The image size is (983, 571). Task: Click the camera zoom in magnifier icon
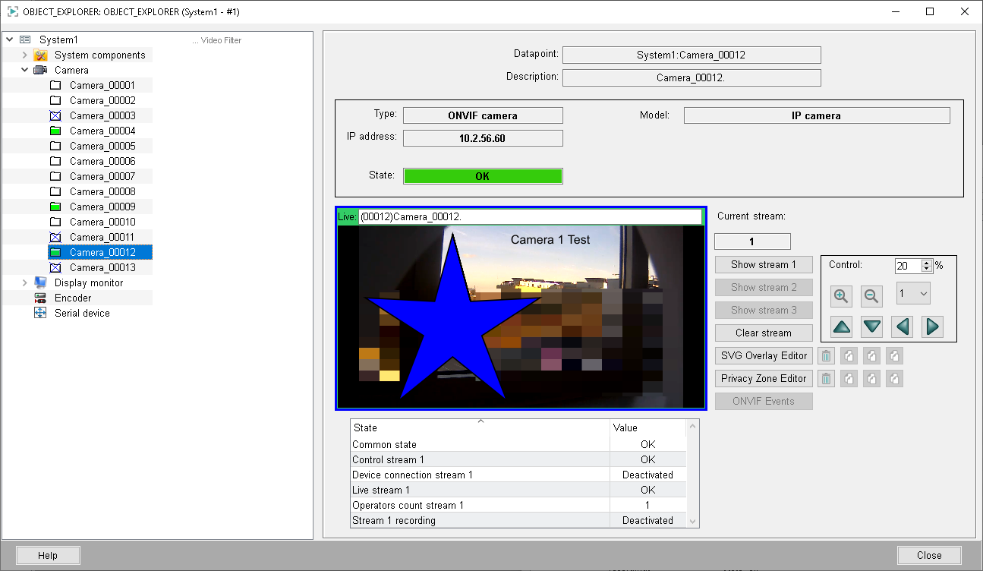point(841,297)
